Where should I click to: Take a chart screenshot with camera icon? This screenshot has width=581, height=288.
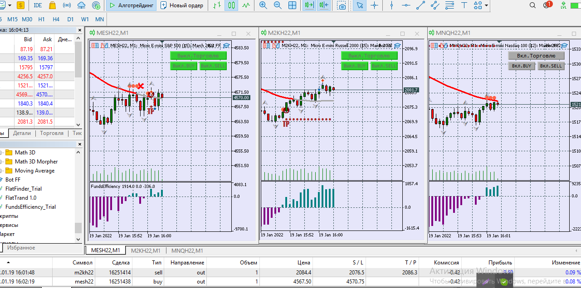click(342, 5)
